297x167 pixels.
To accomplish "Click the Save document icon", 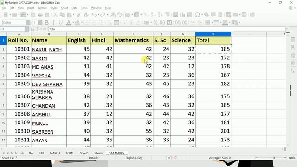I will click(23, 14).
